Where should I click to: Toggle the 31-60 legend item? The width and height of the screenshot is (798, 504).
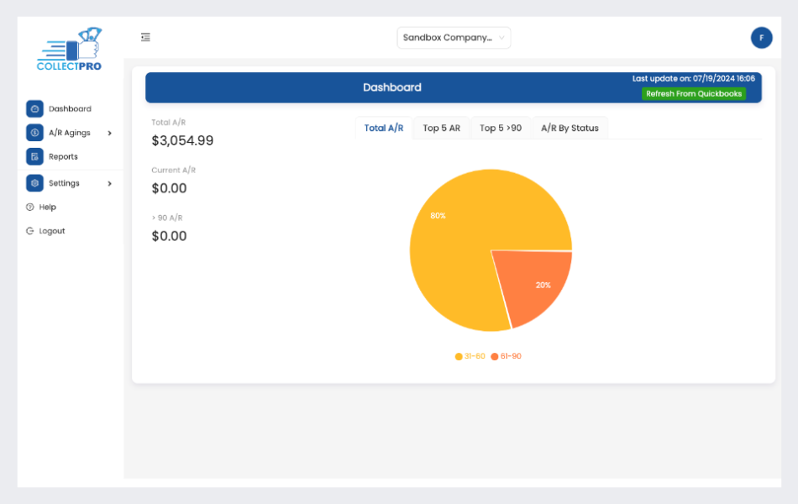tap(470, 356)
